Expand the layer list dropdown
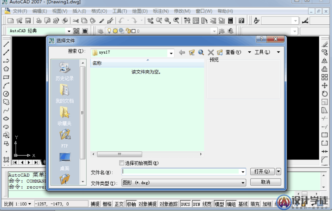Screen dimensions: 332x211 tap(214, 31)
